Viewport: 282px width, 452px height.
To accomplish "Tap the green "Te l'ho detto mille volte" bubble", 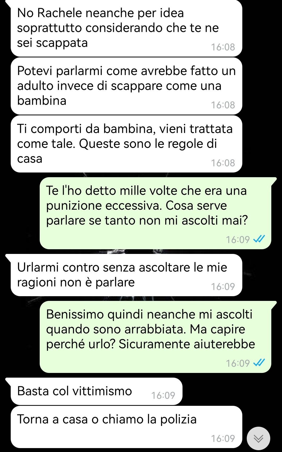I will [156, 213].
